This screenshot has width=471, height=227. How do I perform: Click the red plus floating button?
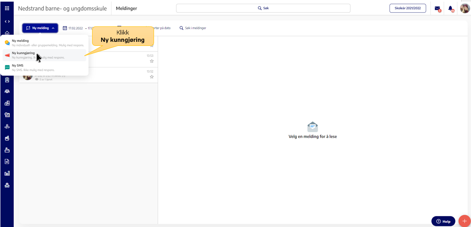465,221
